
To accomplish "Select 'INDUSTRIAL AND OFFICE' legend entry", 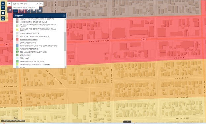I will coord(29,33).
